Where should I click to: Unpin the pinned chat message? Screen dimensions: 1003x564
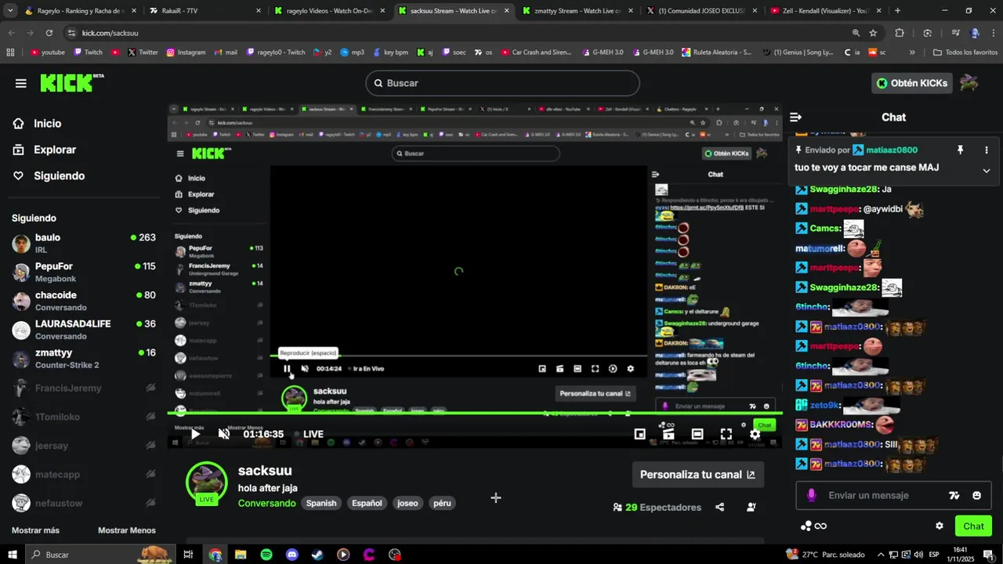click(960, 150)
